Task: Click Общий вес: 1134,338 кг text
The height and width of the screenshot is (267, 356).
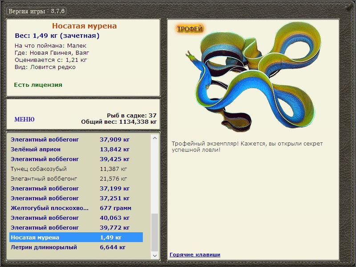Action: 119,121
